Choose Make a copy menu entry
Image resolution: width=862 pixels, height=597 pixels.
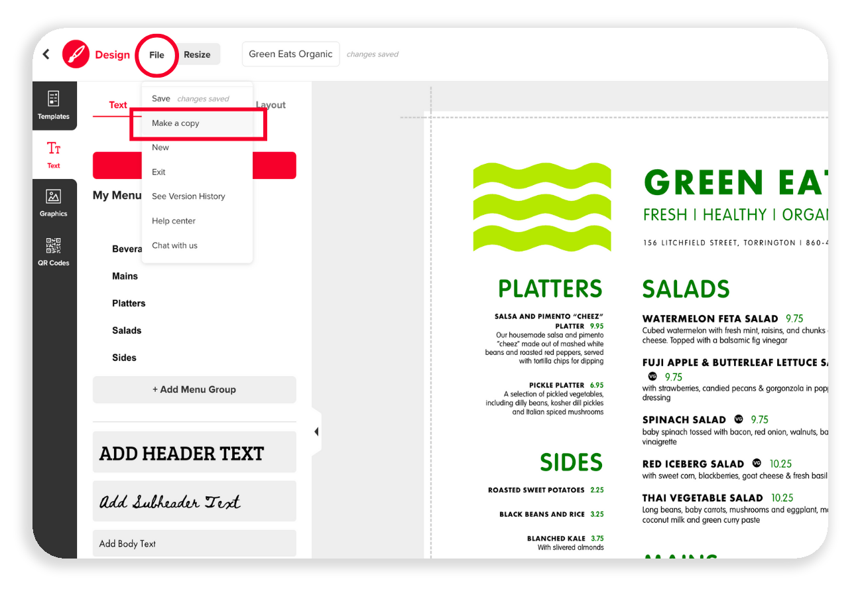[x=197, y=123]
